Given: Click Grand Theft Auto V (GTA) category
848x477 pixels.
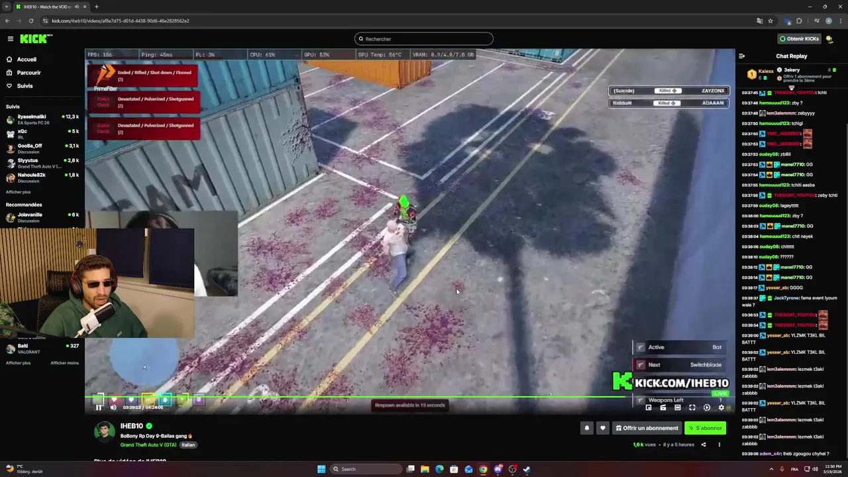Looking at the screenshot, I should (x=148, y=445).
